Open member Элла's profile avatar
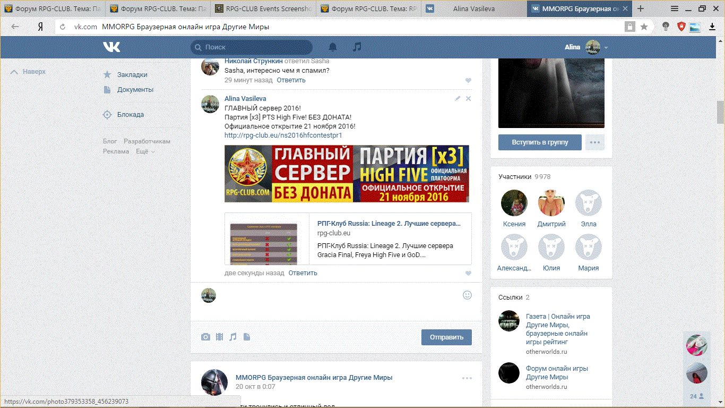 [x=589, y=203]
